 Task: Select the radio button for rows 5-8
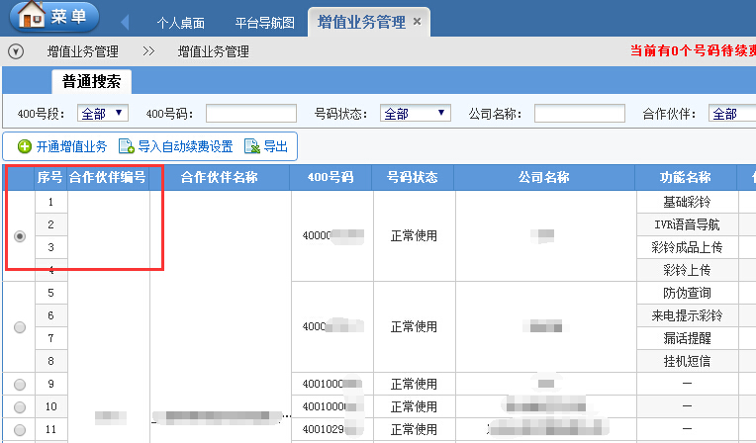click(20, 327)
